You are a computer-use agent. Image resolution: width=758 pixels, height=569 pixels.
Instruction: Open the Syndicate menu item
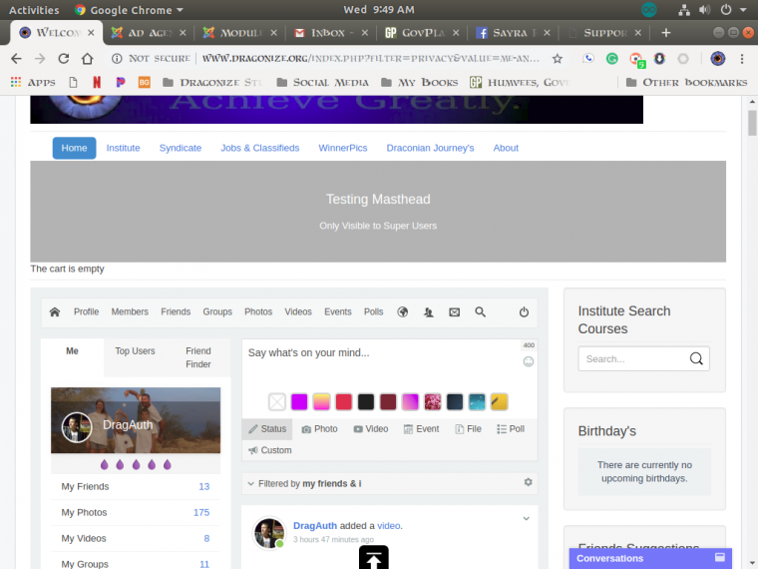coord(181,148)
